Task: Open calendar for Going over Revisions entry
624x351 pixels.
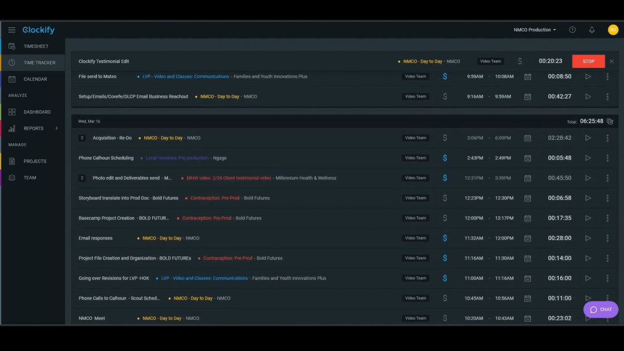Action: [528, 279]
